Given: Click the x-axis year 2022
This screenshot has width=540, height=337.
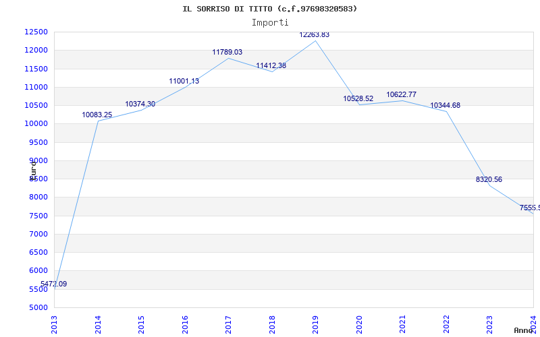Looking at the screenshot, I should (446, 325).
